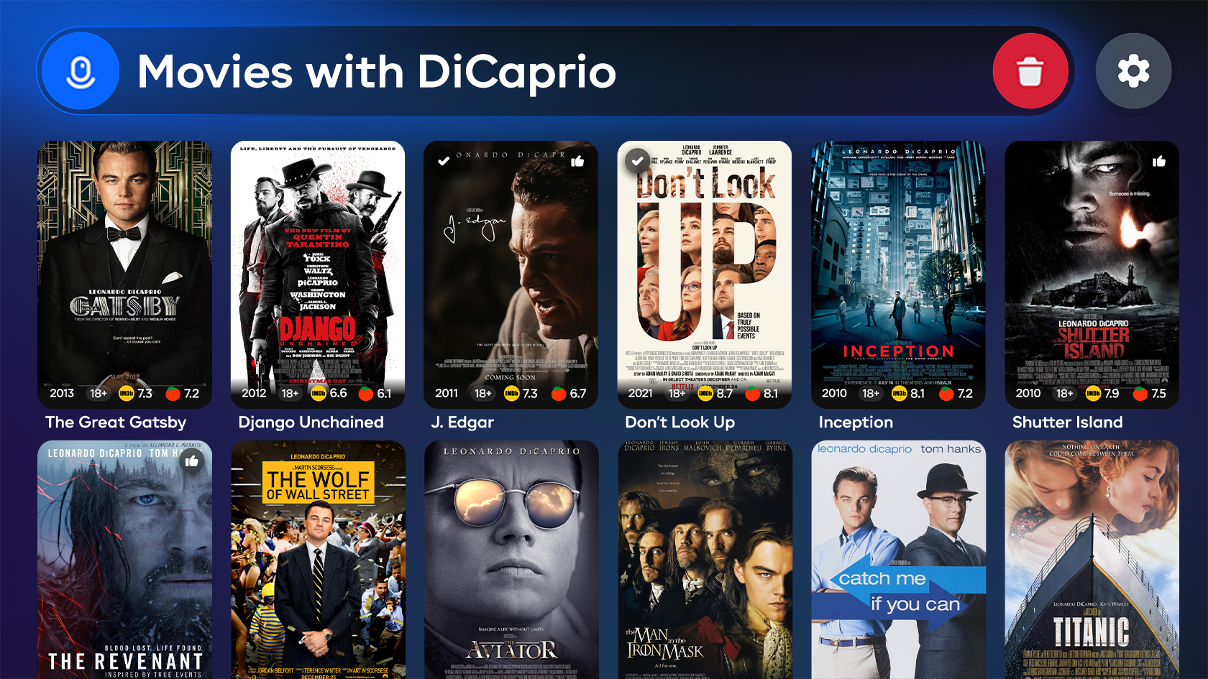Select the Catch Me If You Can poster
Viewport: 1208px width, 679px height.
898,560
